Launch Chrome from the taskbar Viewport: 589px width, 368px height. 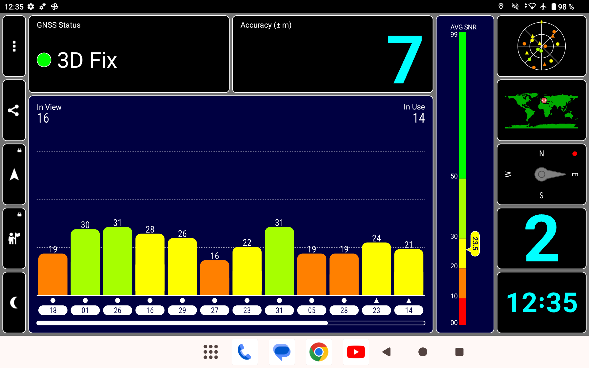(319, 352)
